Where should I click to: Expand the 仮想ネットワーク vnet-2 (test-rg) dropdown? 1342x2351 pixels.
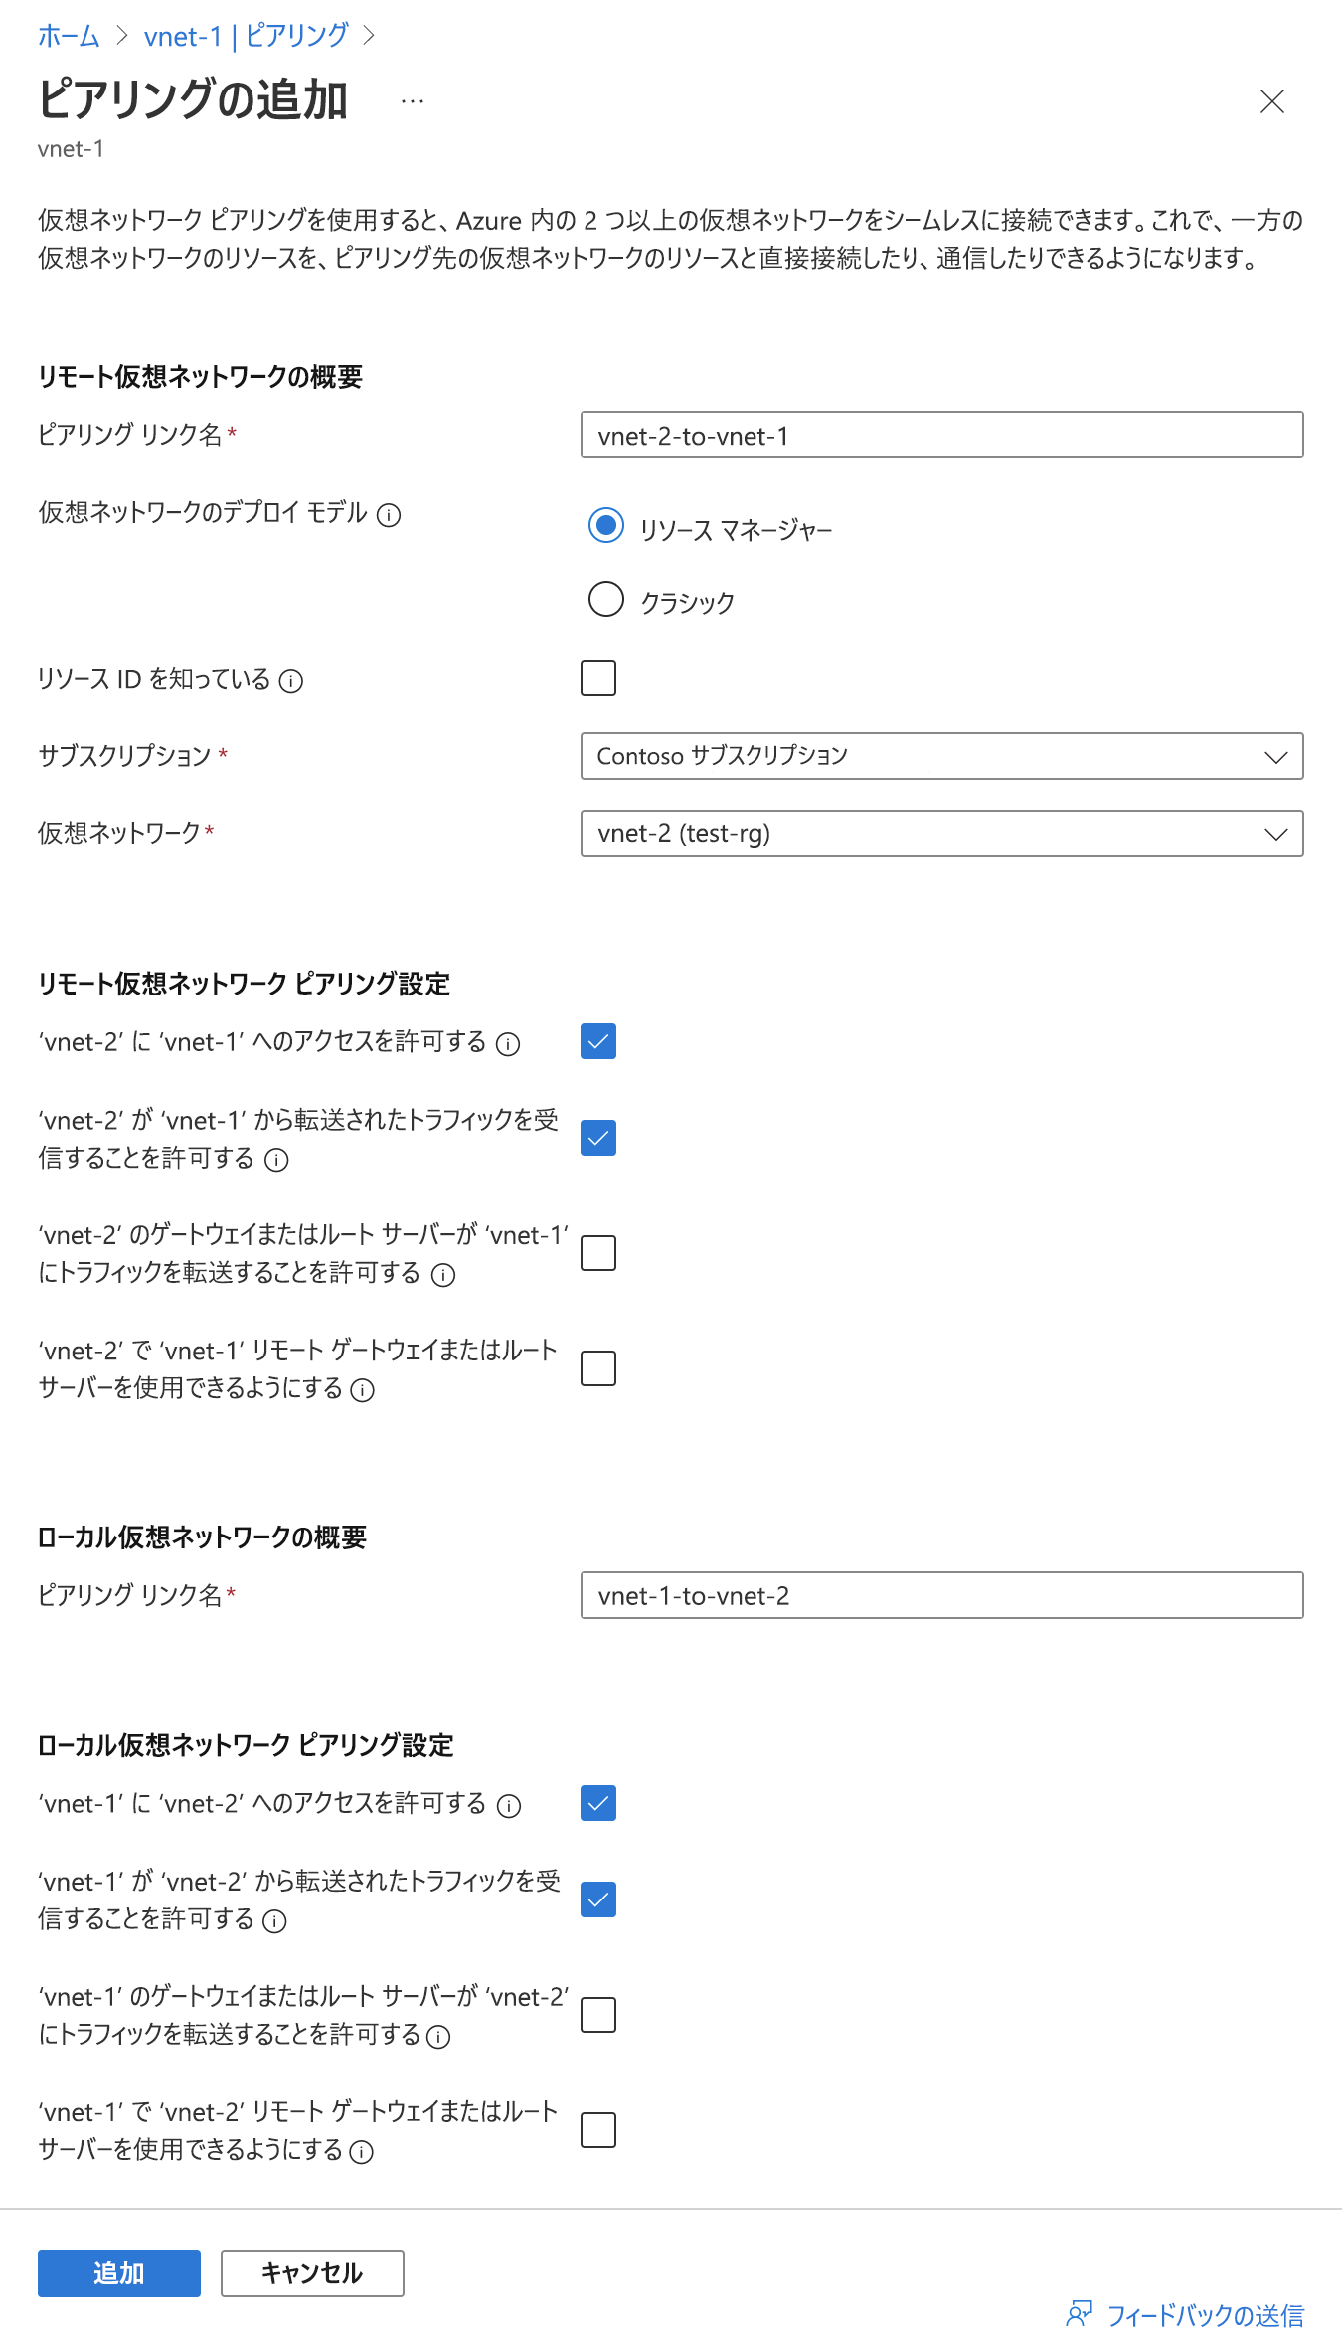(x=941, y=833)
